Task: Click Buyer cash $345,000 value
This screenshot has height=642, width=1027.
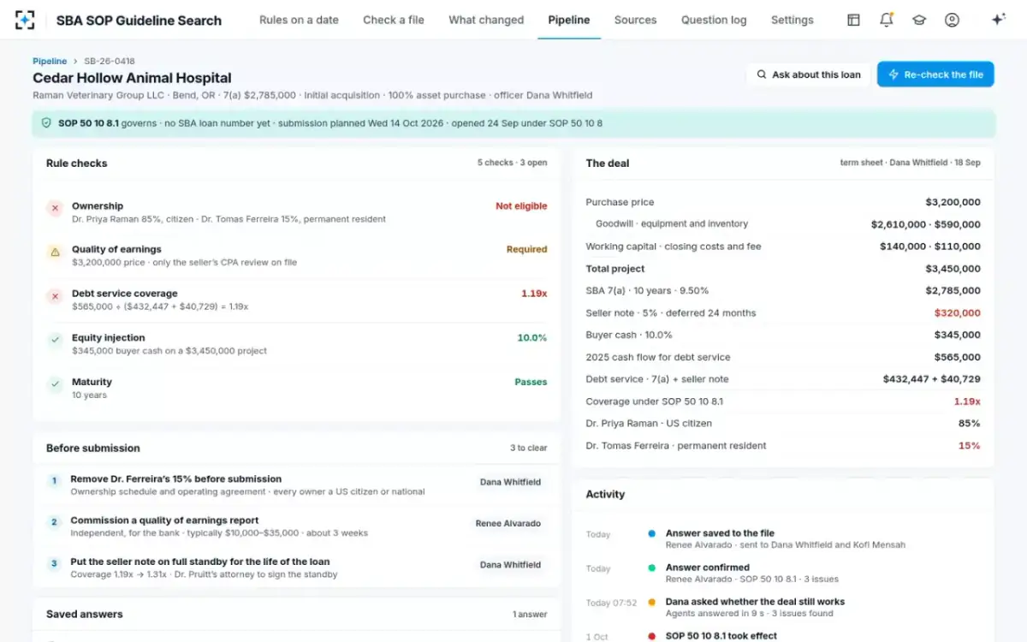Action: coord(958,336)
